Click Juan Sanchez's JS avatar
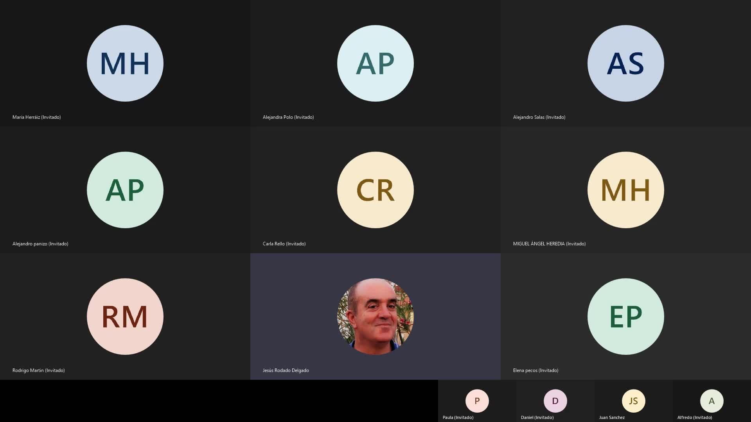The width and height of the screenshot is (751, 422). click(x=634, y=401)
